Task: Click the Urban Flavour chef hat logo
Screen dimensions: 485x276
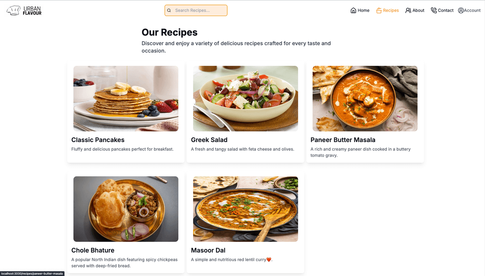Action: point(13,10)
